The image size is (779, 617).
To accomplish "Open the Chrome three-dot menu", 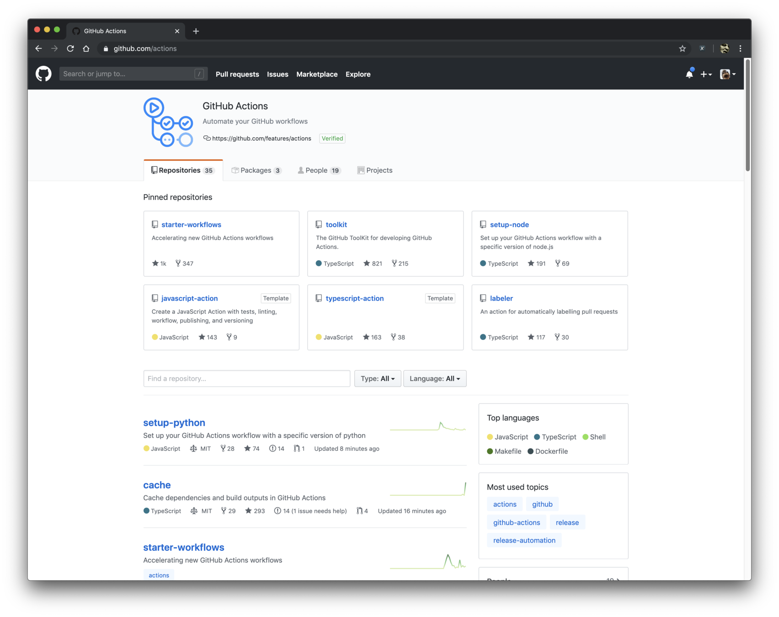I will coord(740,48).
